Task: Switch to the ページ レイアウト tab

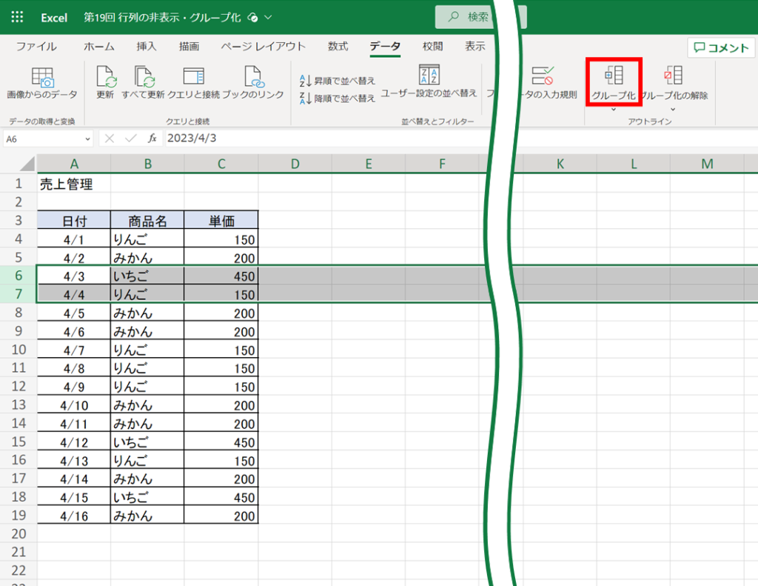Action: (x=263, y=47)
